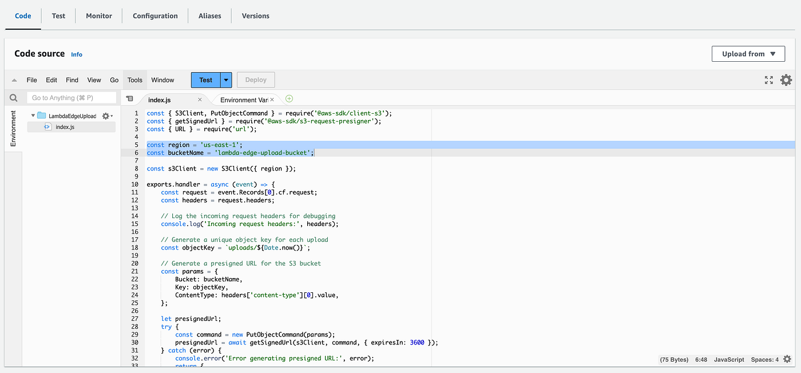Click the expiresIn value 3600

417,343
